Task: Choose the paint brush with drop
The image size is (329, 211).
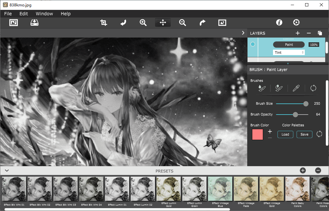Action: click(x=262, y=88)
